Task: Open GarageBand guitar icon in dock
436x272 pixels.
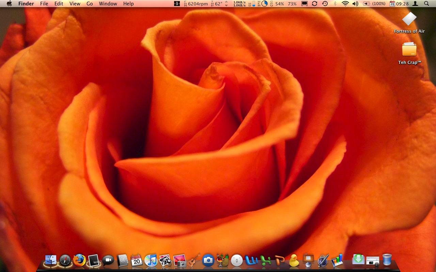Action: pos(194,260)
